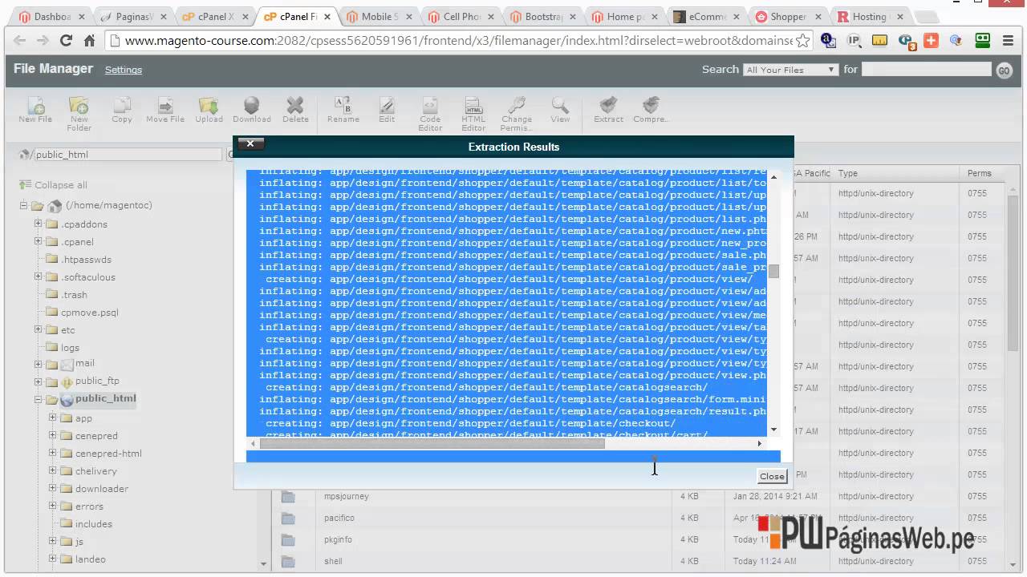Click the public_html path input field
This screenshot has height=577, width=1027.
pyautogui.click(x=128, y=155)
